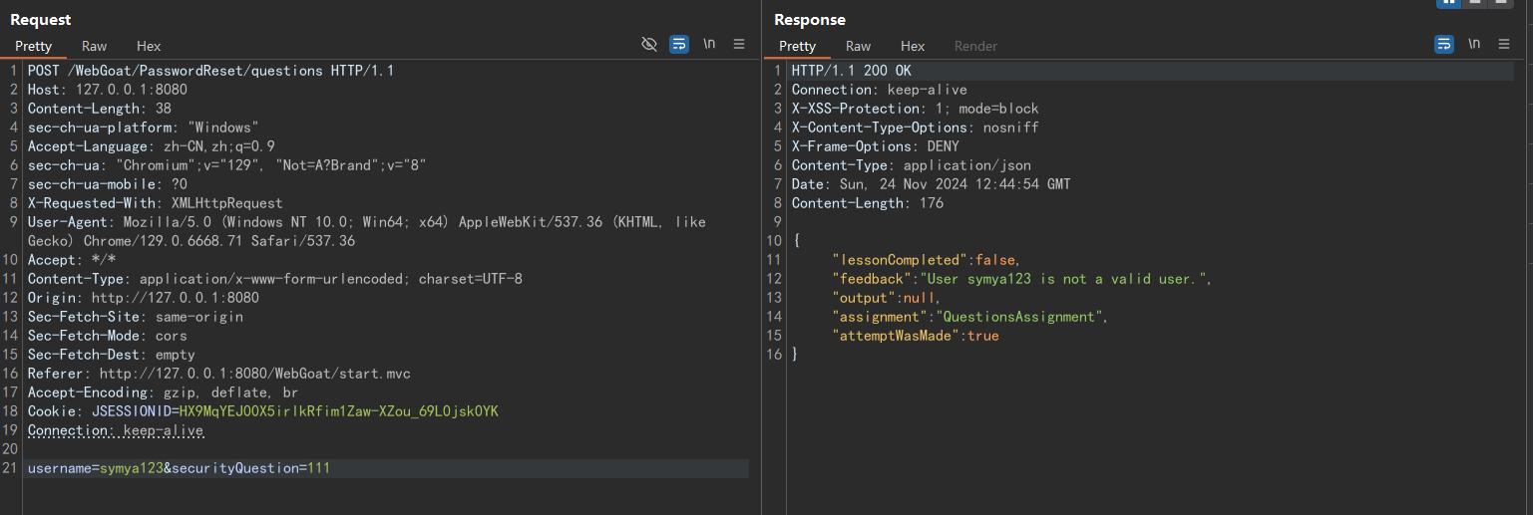
Task: Click the response Content-Length: 176 header
Action: (867, 203)
